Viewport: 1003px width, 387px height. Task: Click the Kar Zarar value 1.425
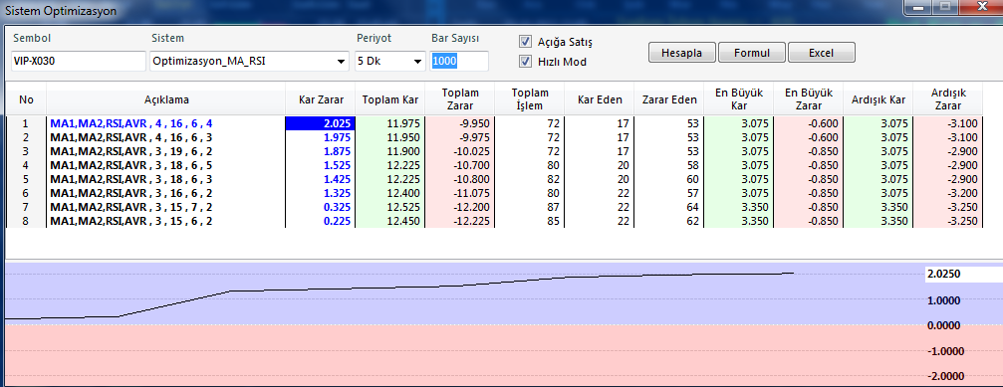coord(320,179)
